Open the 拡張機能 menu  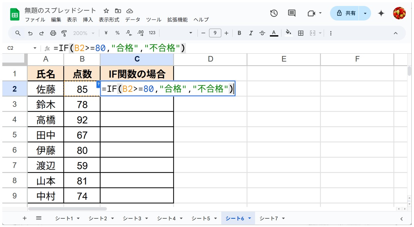pyautogui.click(x=177, y=20)
